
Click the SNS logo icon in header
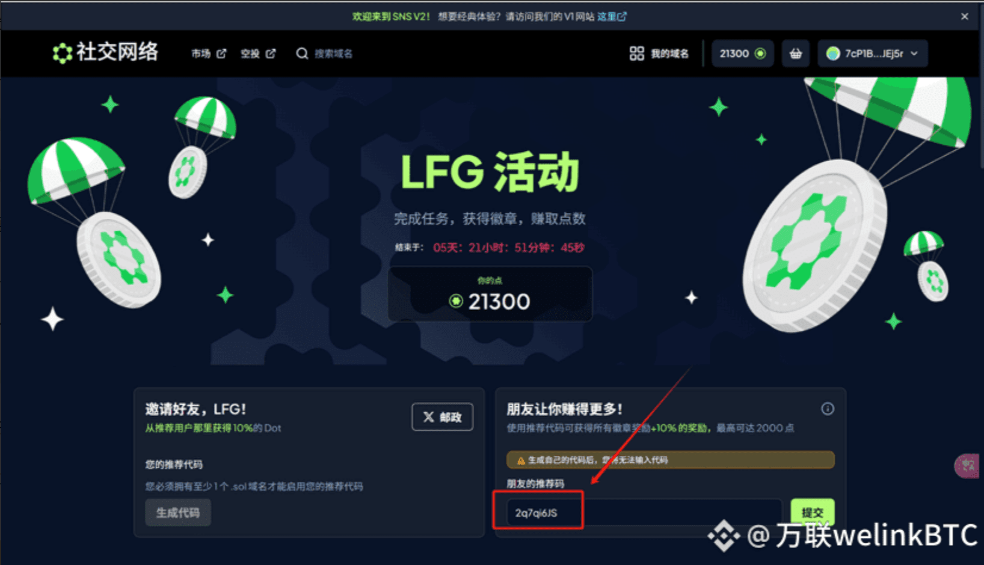(x=62, y=53)
